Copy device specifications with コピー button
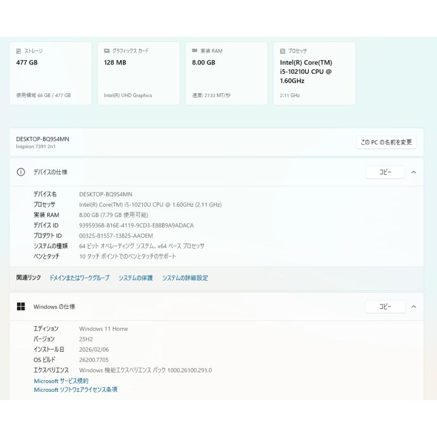Image resolution: width=437 pixels, height=437 pixels. point(385,172)
